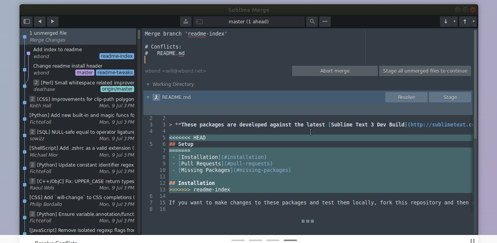Open push options dropdown arrow
The height and width of the screenshot is (243, 497).
[x=474, y=21]
